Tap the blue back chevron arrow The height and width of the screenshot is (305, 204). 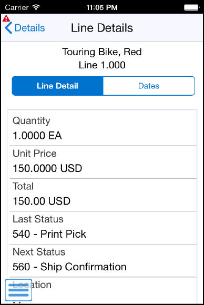8,28
